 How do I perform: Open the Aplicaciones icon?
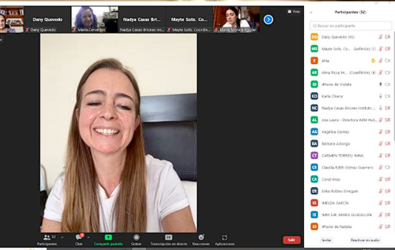click(x=224, y=237)
